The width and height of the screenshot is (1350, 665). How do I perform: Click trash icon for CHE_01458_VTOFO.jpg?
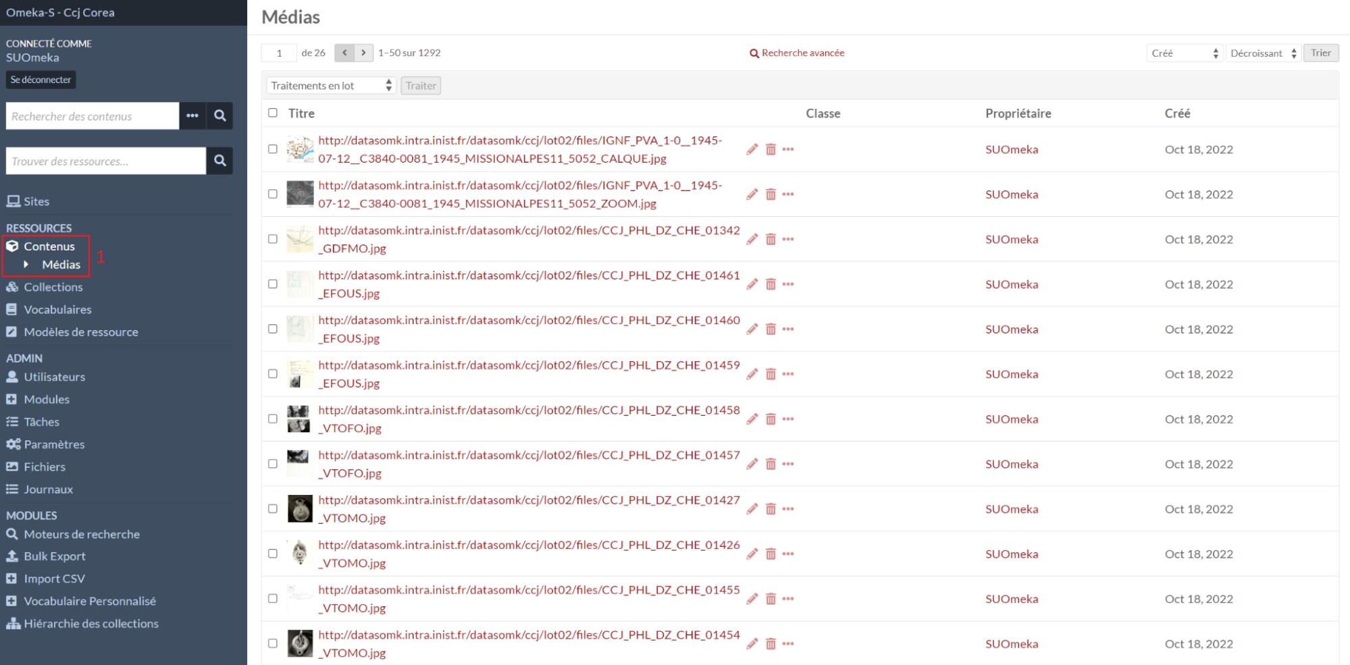coord(771,419)
